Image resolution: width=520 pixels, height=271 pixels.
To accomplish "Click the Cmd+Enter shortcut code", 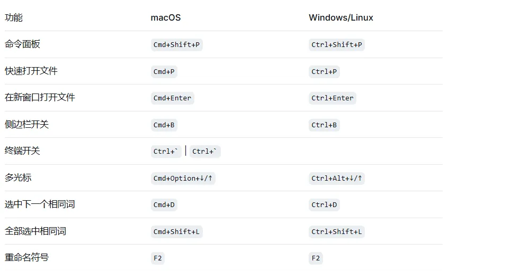I will click(x=172, y=98).
